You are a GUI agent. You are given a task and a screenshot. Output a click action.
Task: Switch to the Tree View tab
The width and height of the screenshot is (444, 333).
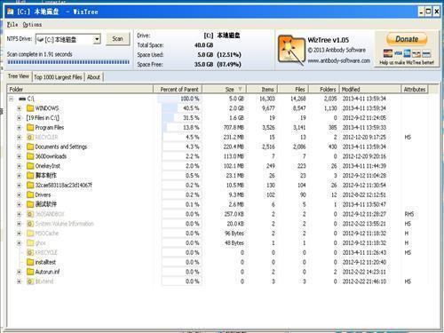(x=19, y=76)
